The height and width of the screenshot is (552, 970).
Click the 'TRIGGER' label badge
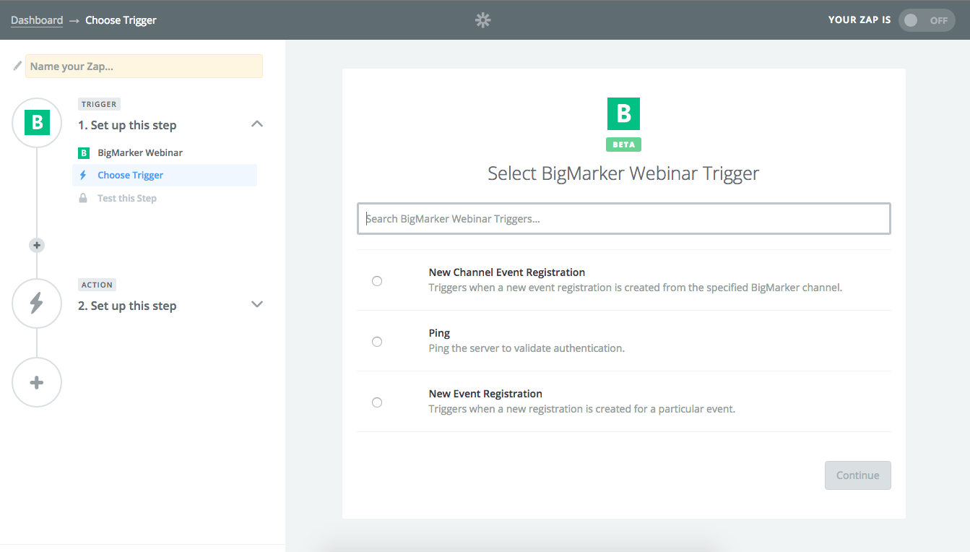tap(99, 104)
